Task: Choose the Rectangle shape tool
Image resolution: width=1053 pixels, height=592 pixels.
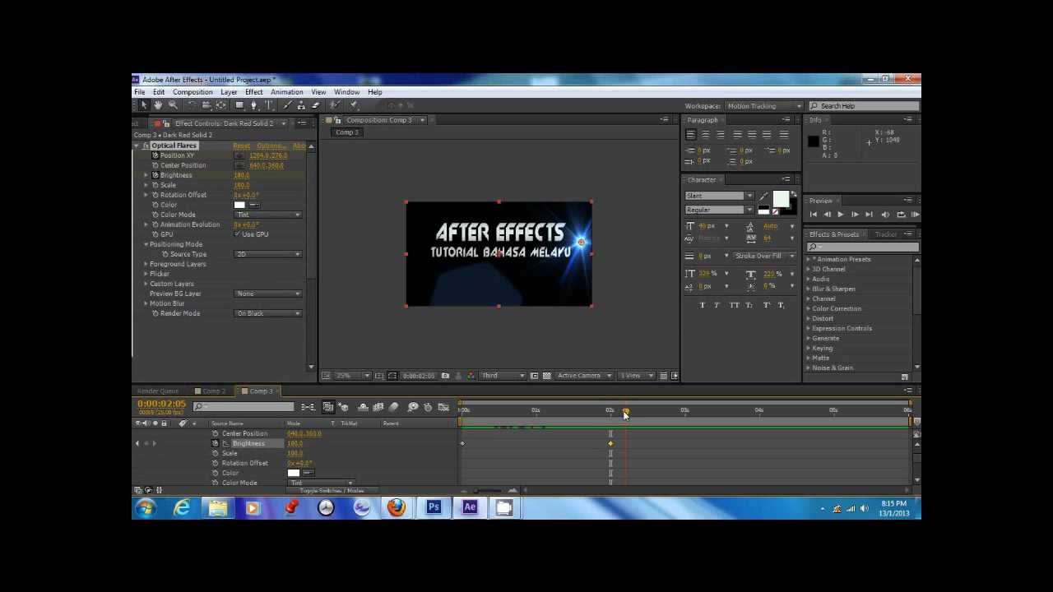Action: pyautogui.click(x=239, y=105)
